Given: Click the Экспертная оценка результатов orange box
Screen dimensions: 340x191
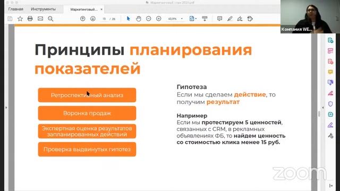Looking at the screenshot, I should pos(87,131).
